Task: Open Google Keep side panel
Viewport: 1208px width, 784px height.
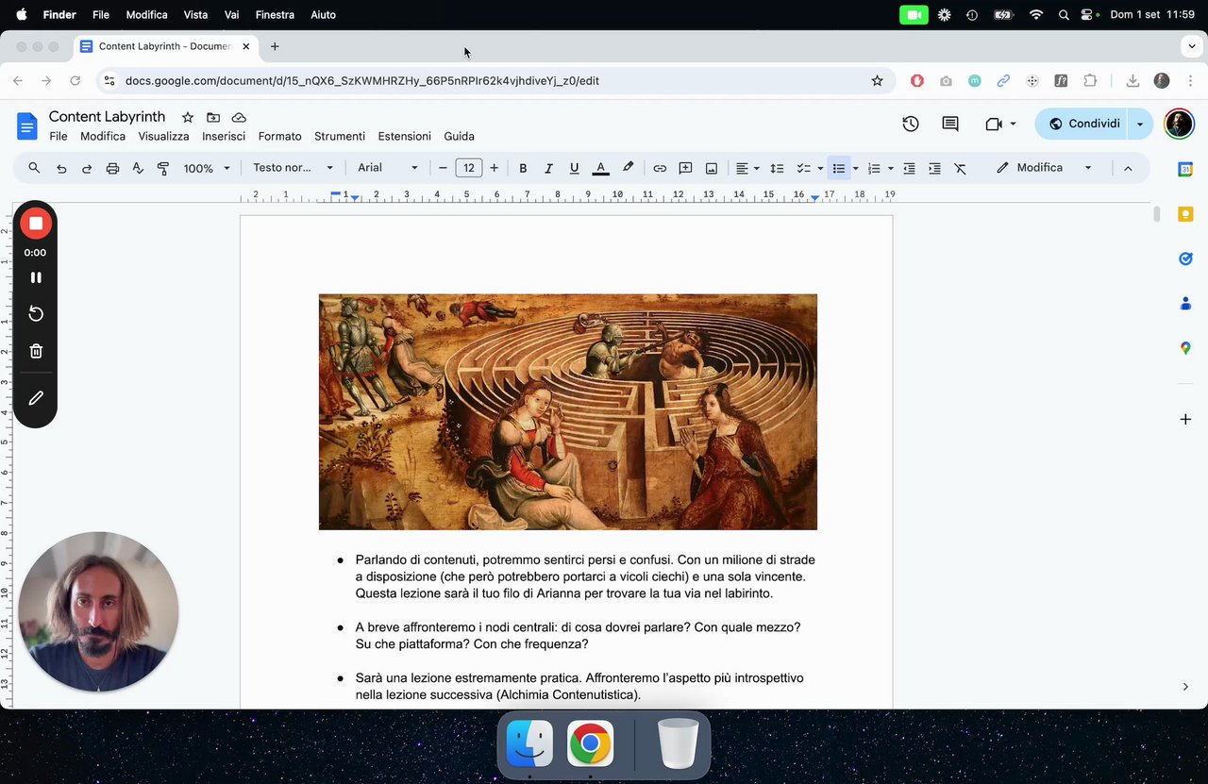Action: tap(1185, 214)
